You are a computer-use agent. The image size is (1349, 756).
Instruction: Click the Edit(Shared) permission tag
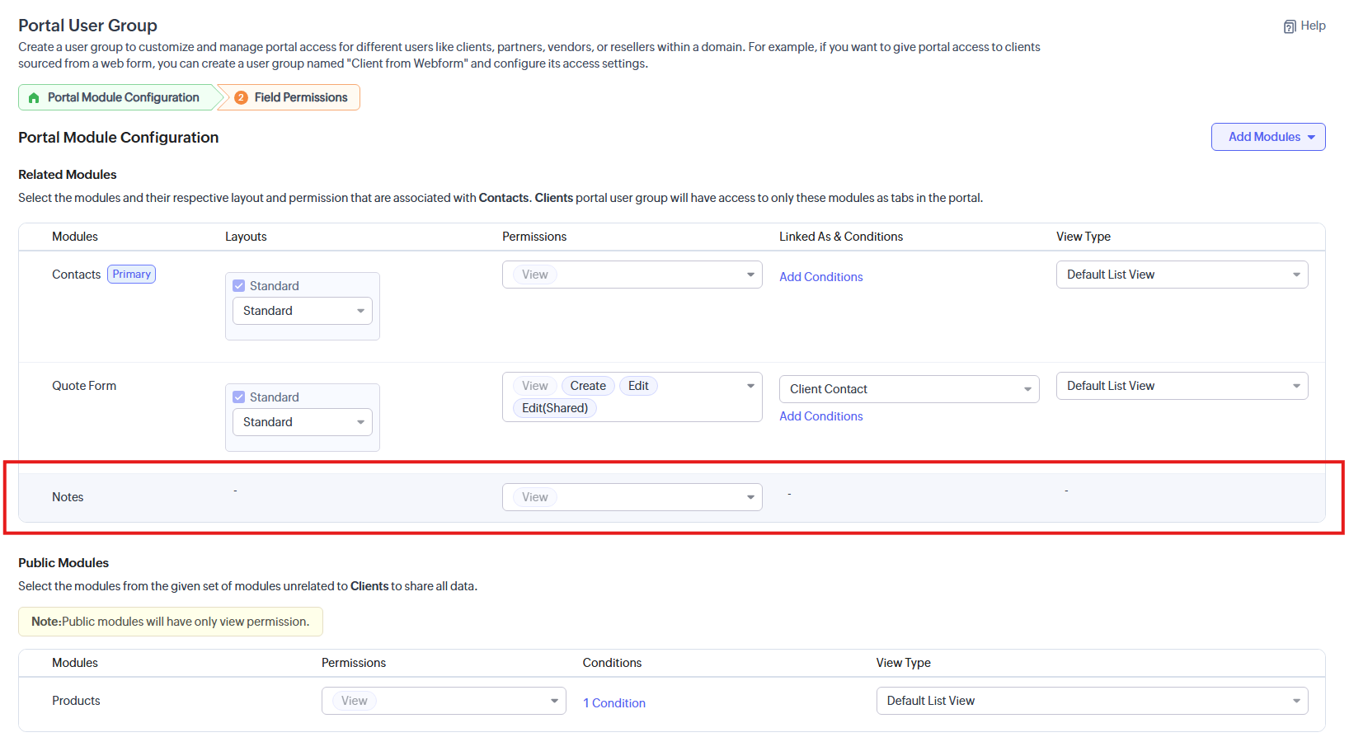coord(554,408)
